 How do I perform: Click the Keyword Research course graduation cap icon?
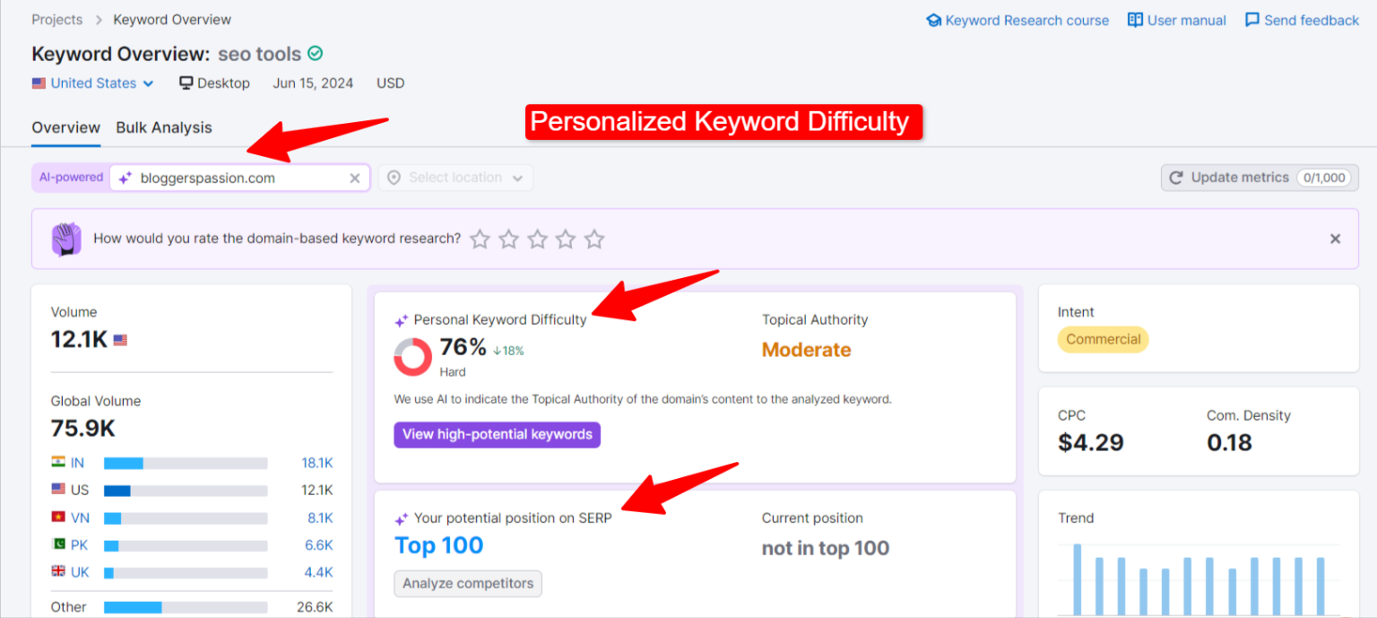pyautogui.click(x=934, y=20)
